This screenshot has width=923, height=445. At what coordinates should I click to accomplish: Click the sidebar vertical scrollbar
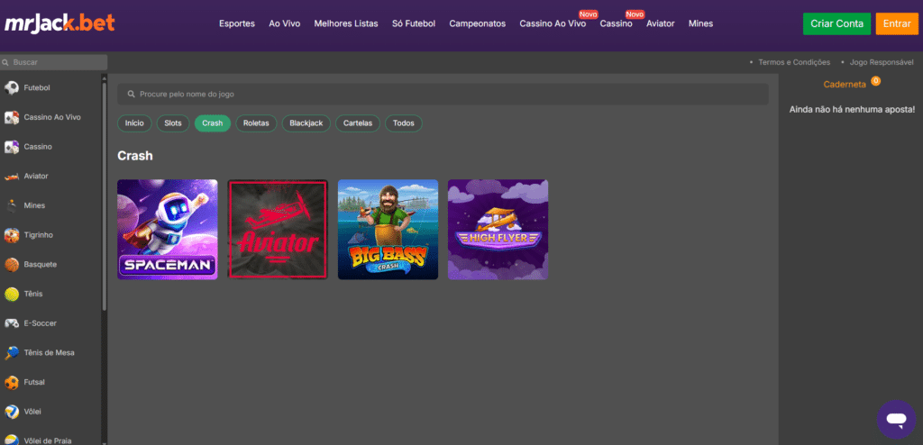105,197
